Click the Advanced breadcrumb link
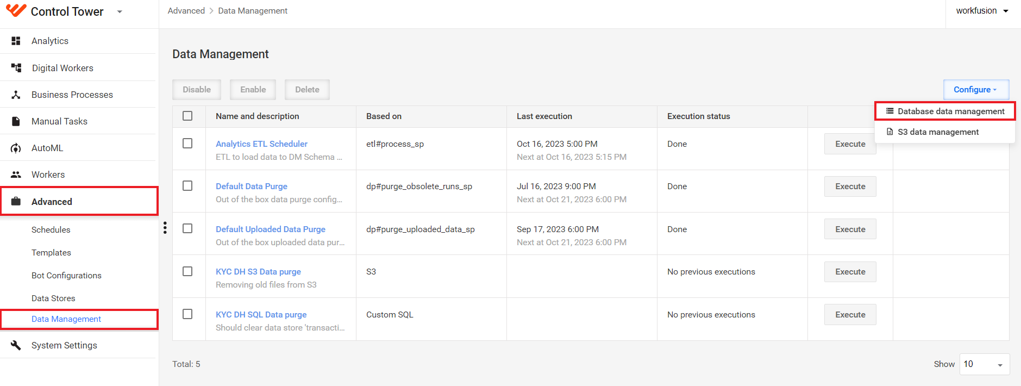 186,11
